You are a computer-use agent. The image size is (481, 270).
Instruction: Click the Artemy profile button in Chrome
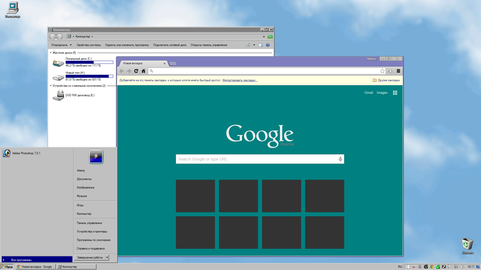coord(371,59)
